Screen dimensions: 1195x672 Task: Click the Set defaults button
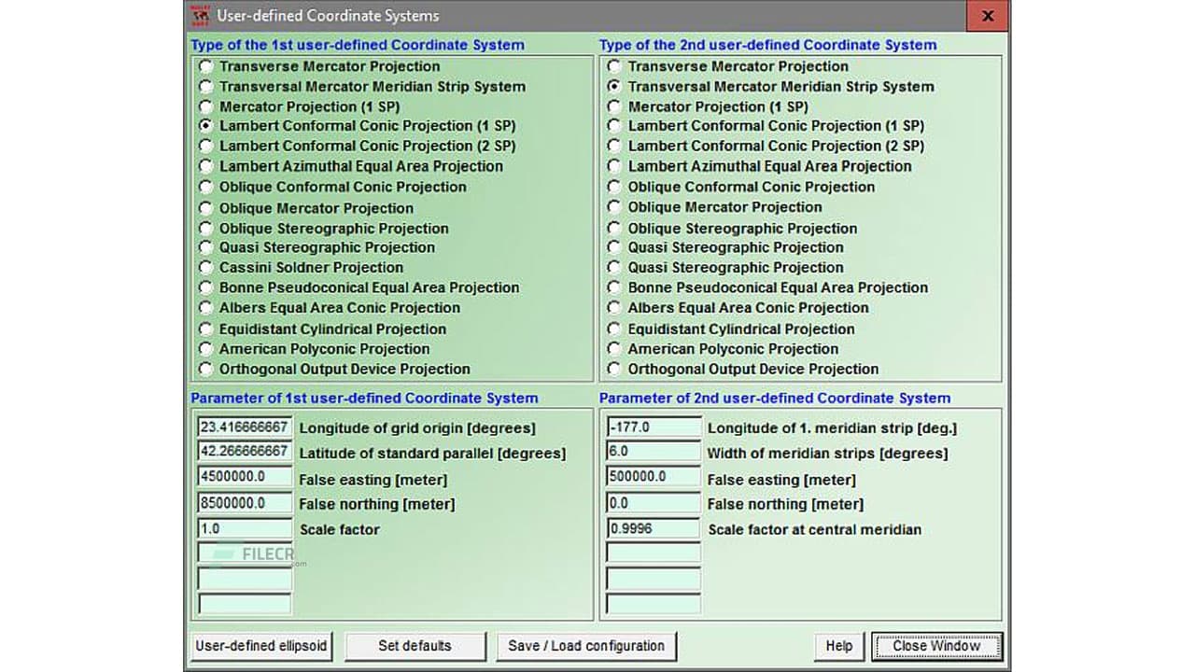point(415,645)
